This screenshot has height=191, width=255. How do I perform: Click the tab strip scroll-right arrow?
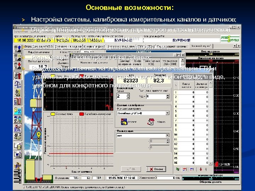pyautogui.click(x=238, y=46)
